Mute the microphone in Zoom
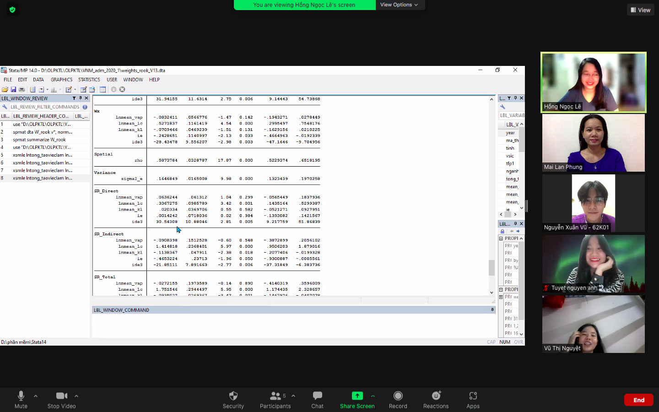The width and height of the screenshot is (659, 412). (21, 396)
